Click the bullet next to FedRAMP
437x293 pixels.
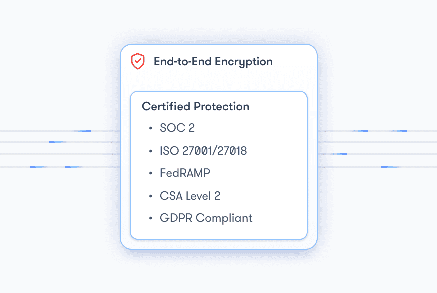click(151, 173)
